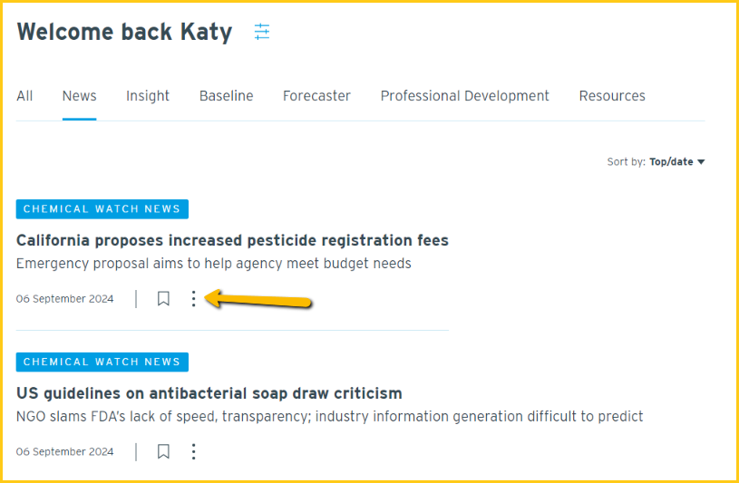
Task: Open US guidelines on antibacterial soap headline
Action: coord(209,393)
